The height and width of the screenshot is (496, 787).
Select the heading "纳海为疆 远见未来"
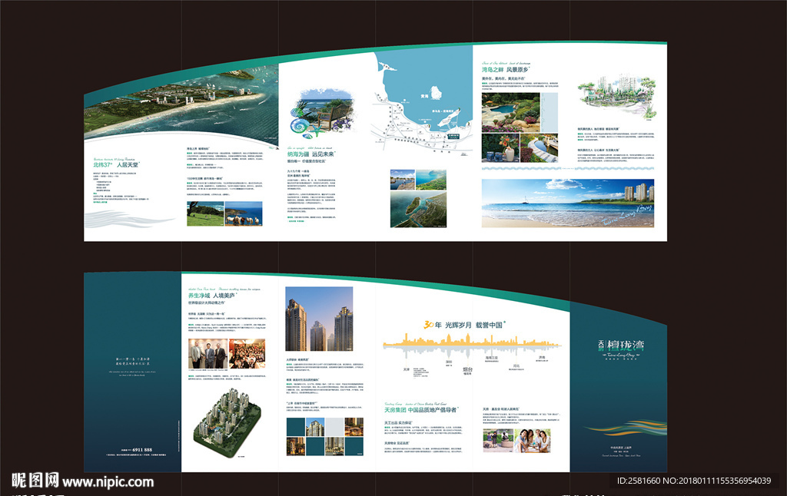311,154
